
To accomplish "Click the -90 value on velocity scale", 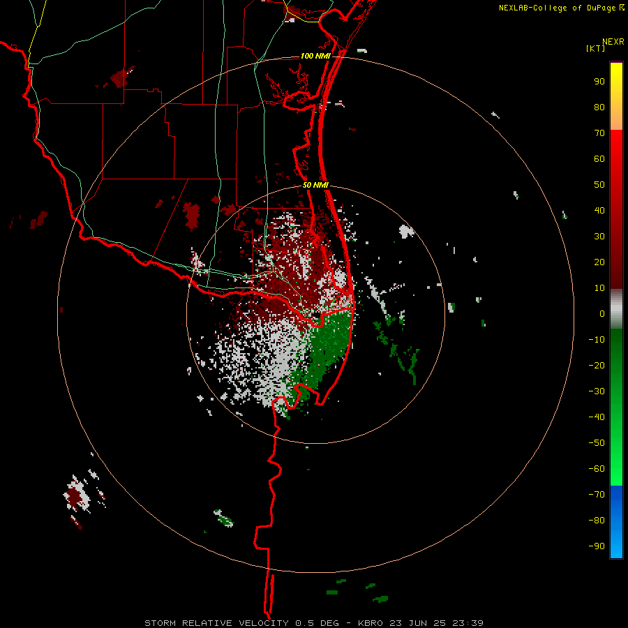I will (597, 546).
